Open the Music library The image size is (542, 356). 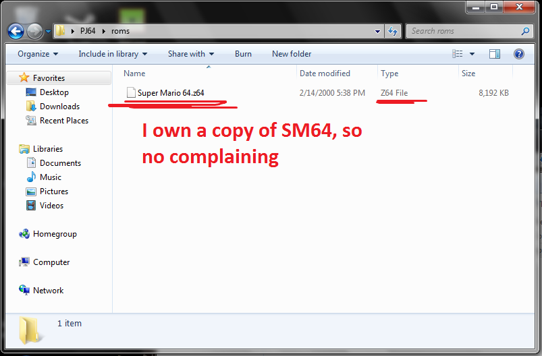(x=51, y=177)
